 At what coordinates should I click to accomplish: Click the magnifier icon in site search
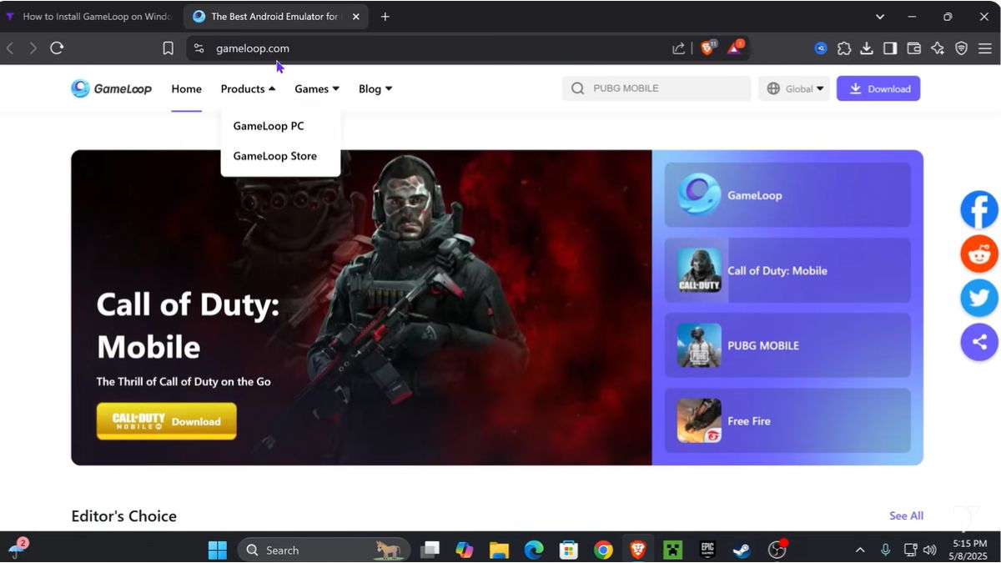tap(577, 88)
